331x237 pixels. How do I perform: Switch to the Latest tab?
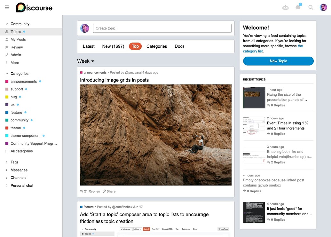tap(89, 46)
